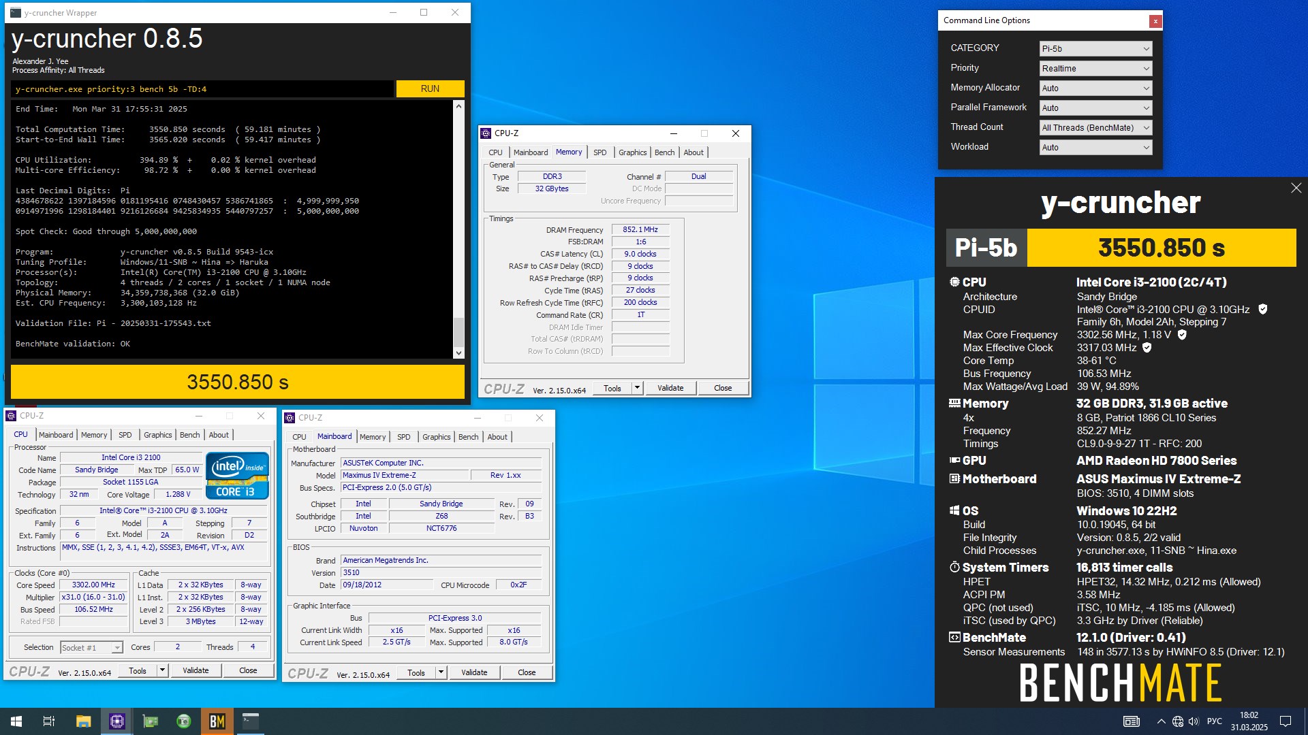Click the yellow RUN button
Screen dimensions: 1308x735
[x=430, y=88]
